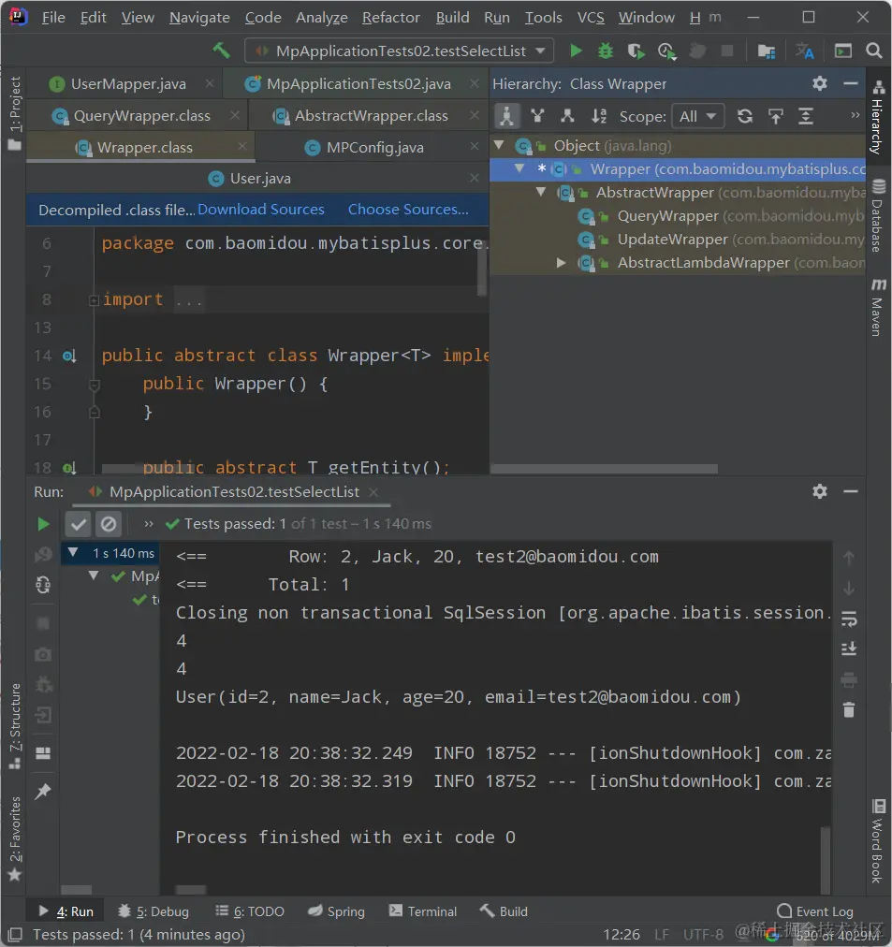This screenshot has width=892, height=947.
Task: Hide the Hierarchy panel with minus icon
Action: pos(850,83)
